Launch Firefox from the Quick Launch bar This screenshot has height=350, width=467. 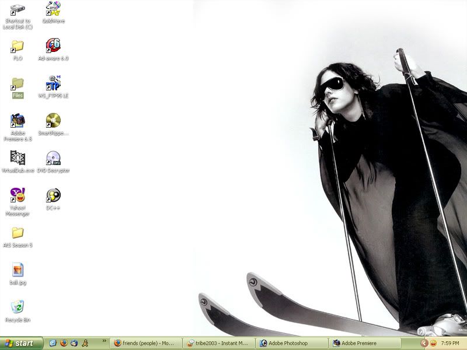click(x=64, y=343)
